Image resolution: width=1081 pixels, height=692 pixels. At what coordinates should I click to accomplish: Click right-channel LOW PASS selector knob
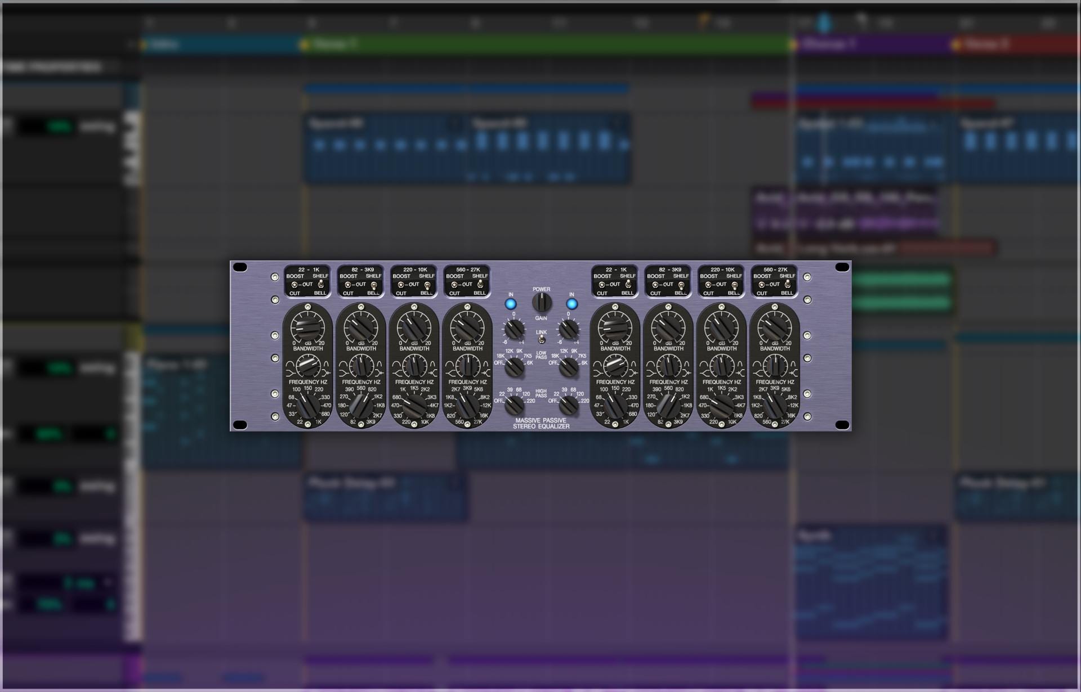point(569,367)
